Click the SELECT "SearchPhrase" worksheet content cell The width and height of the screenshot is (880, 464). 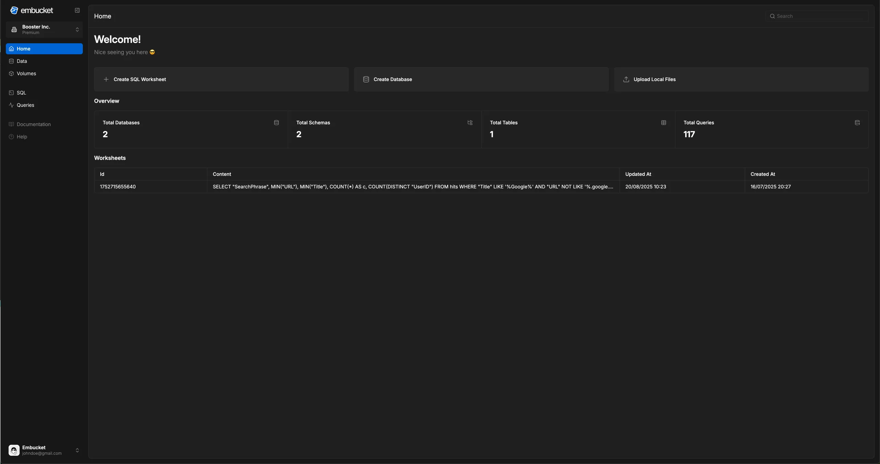pos(413,187)
